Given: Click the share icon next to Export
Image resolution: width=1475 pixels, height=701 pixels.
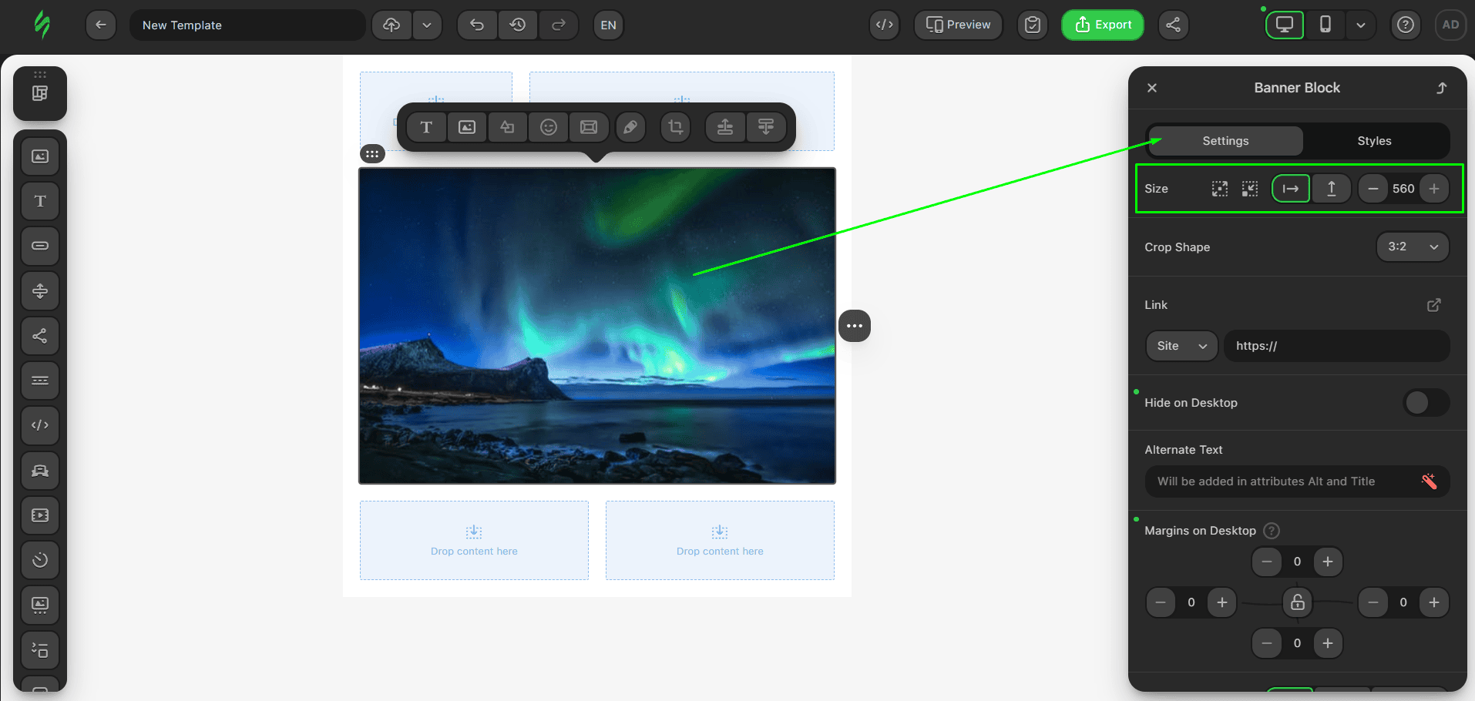Looking at the screenshot, I should pyautogui.click(x=1173, y=25).
